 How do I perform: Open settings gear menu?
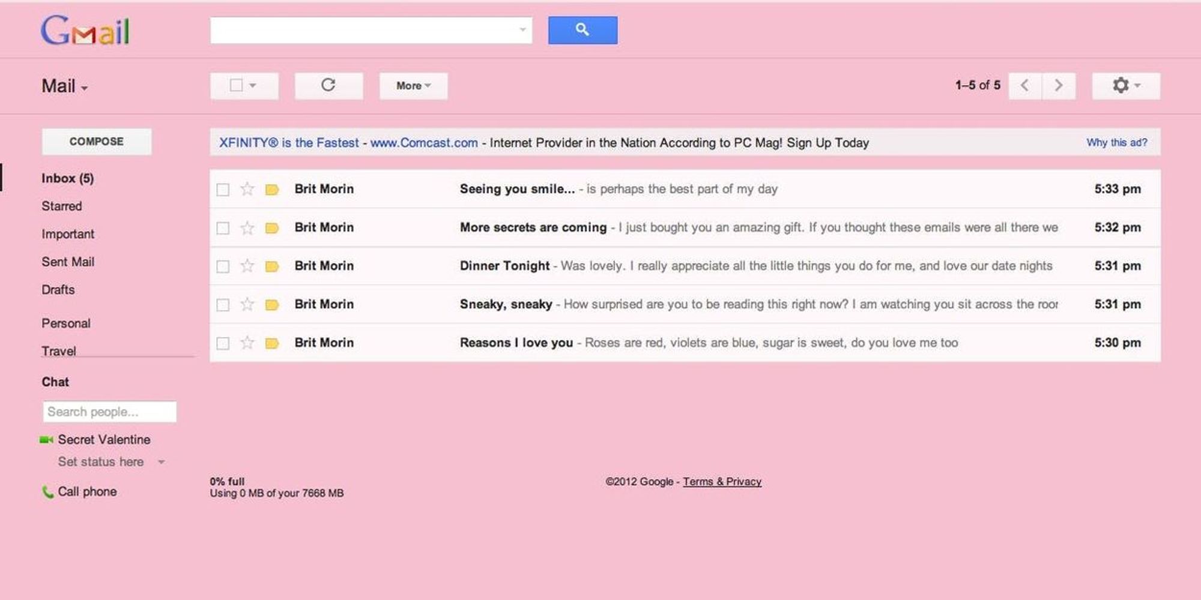tap(1126, 86)
